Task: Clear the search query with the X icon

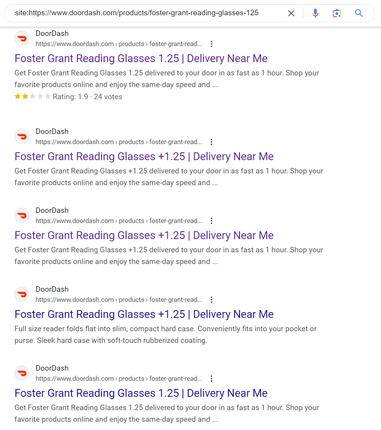Action: (291, 13)
